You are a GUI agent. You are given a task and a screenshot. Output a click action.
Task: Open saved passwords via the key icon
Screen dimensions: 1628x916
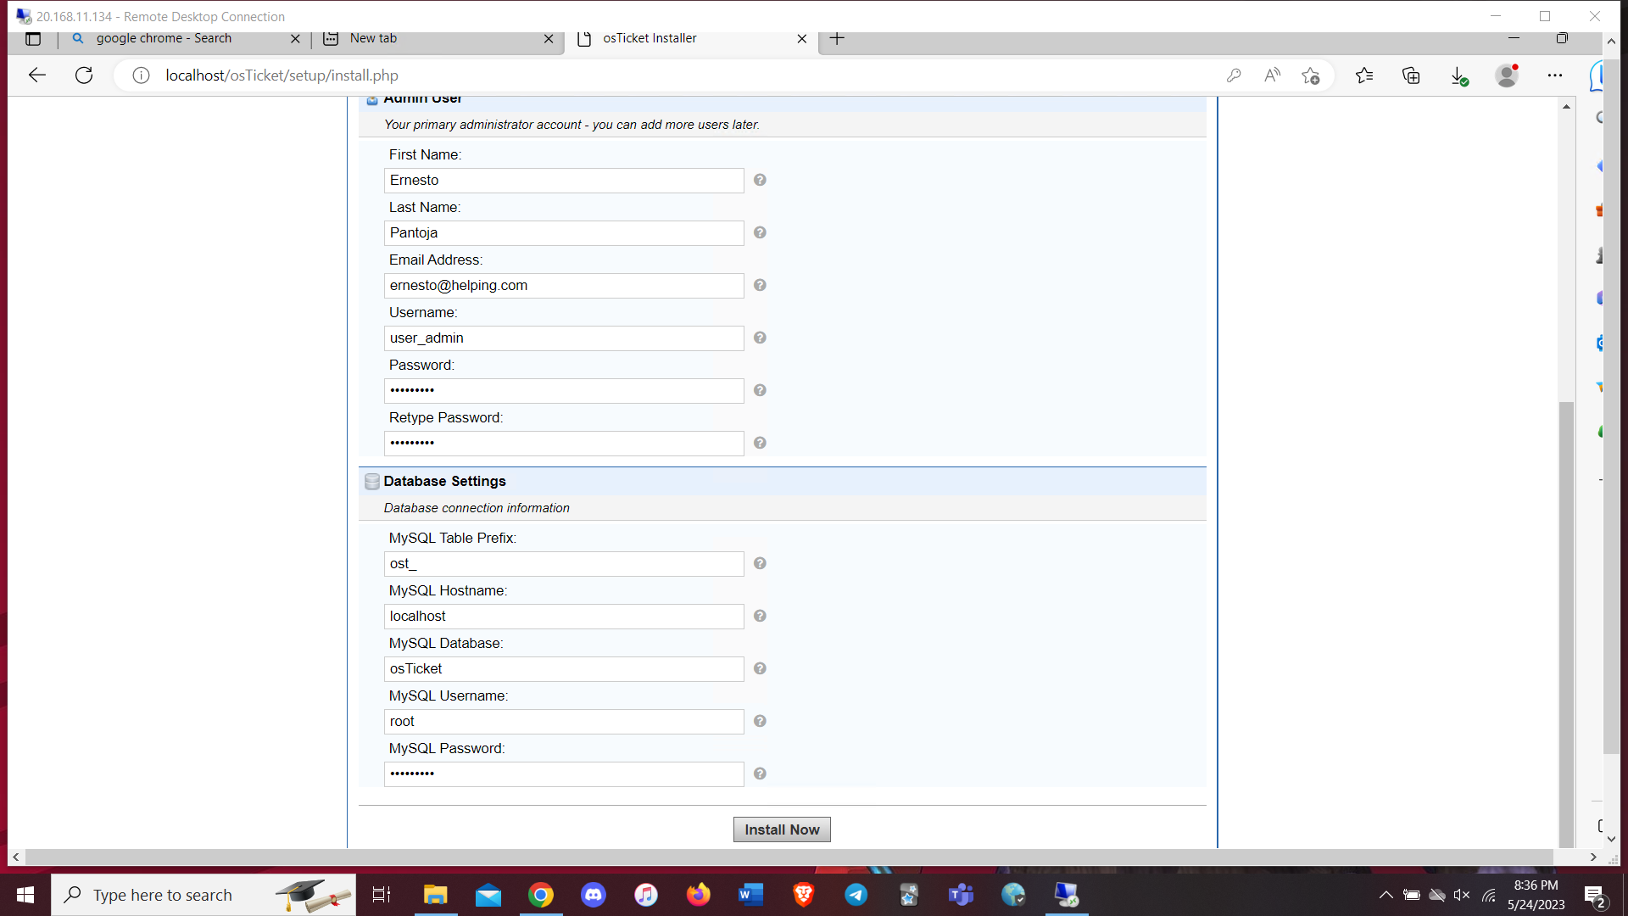click(x=1235, y=75)
